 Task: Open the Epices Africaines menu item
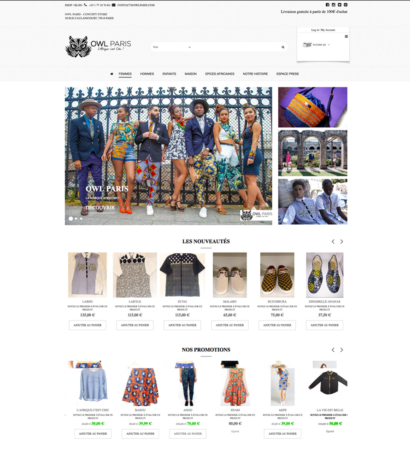[220, 74]
